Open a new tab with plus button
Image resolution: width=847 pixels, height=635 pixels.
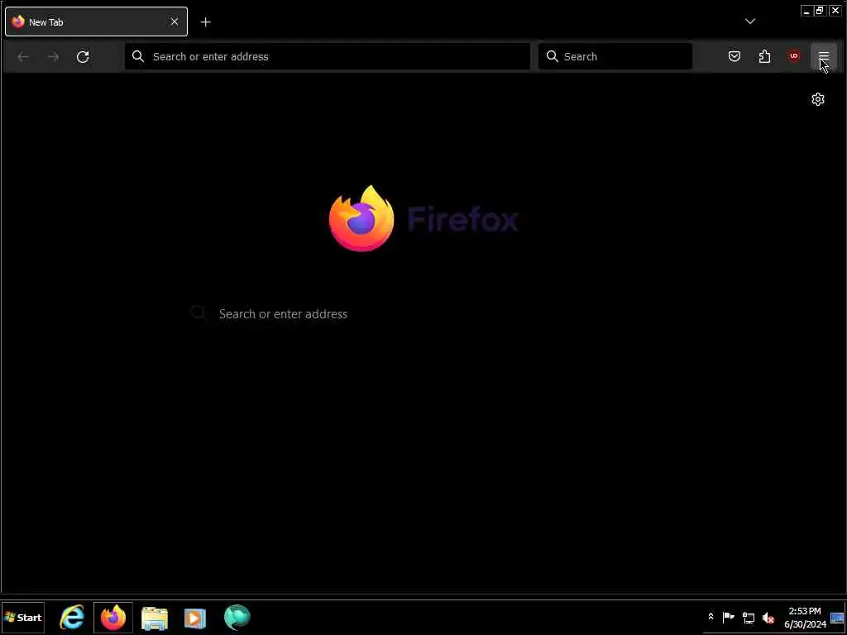coord(205,22)
